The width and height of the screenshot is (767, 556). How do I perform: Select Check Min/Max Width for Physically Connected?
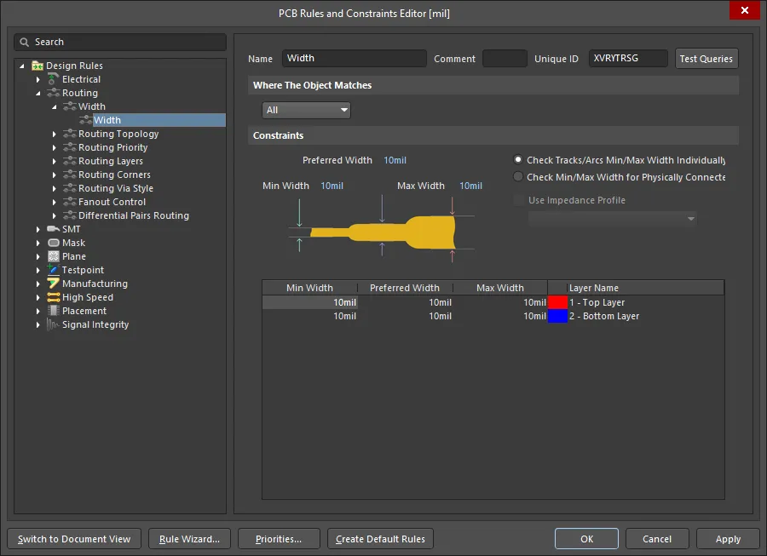tap(518, 177)
